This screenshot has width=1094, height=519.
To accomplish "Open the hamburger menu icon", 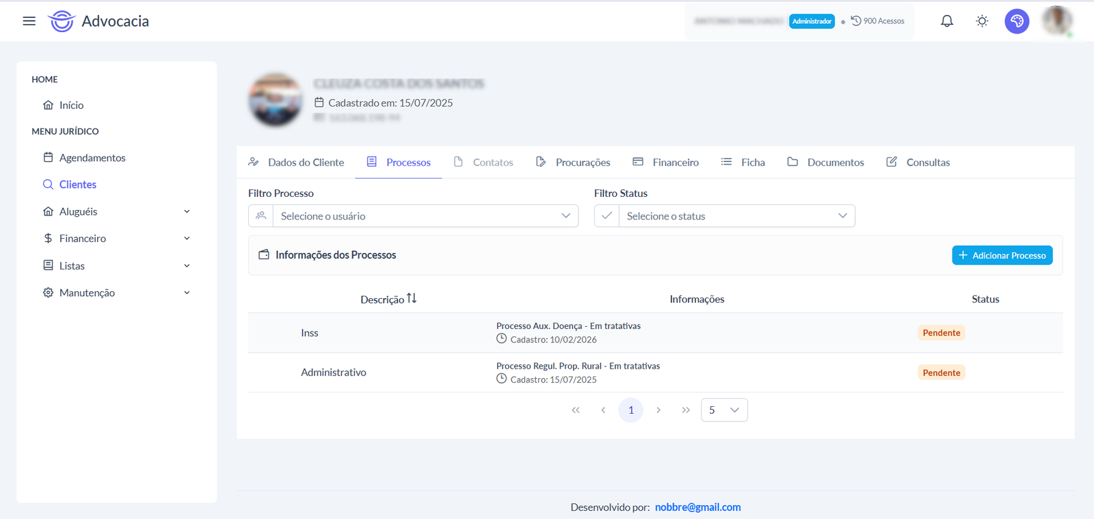I will [x=29, y=21].
